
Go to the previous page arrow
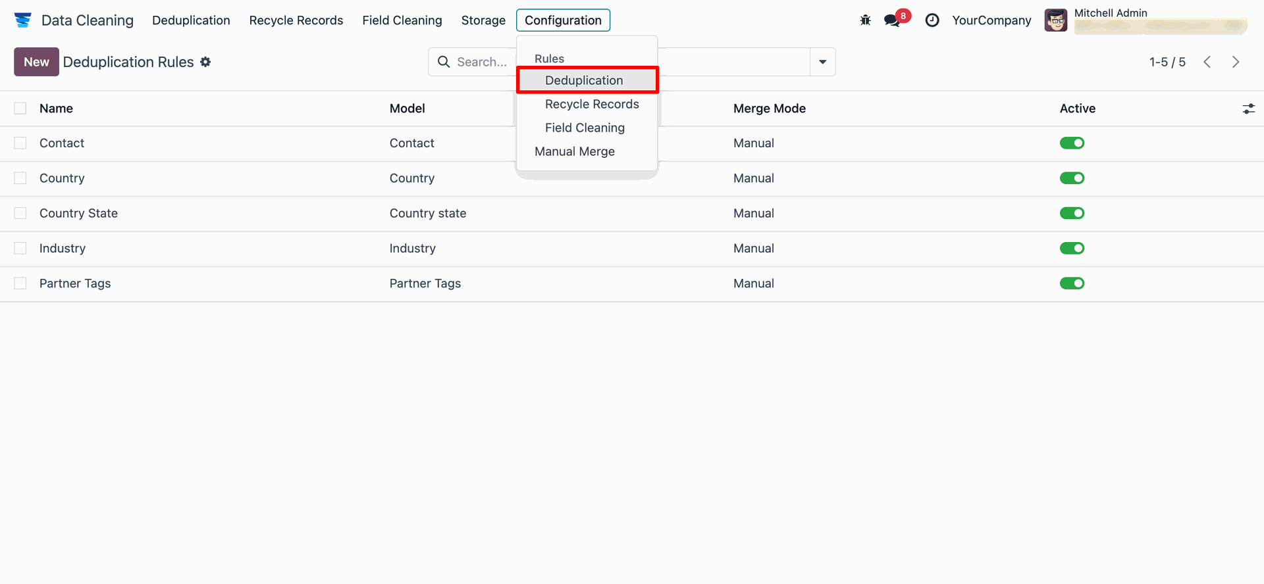[1207, 62]
